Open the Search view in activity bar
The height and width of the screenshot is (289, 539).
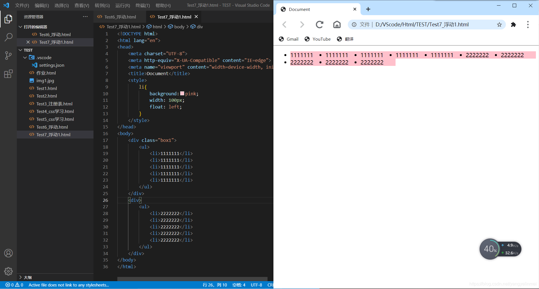(x=8, y=37)
